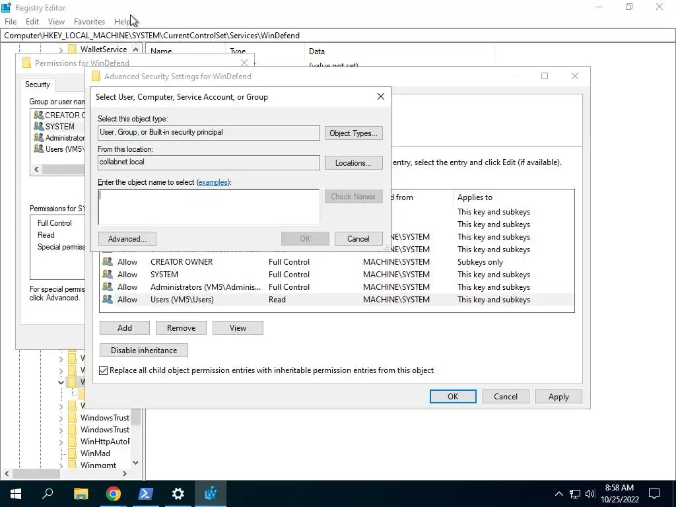Click Apply in Advanced Security Settings

(558, 397)
